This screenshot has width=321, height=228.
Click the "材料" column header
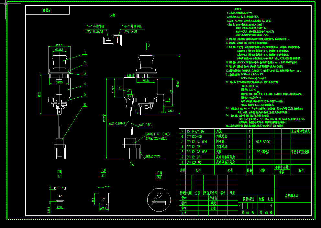tap(263, 170)
